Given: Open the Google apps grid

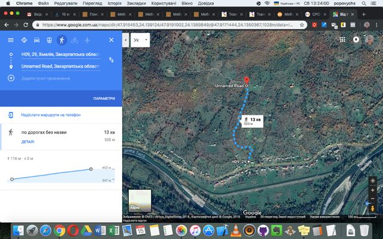Looking at the screenshot, I should (x=342, y=39).
